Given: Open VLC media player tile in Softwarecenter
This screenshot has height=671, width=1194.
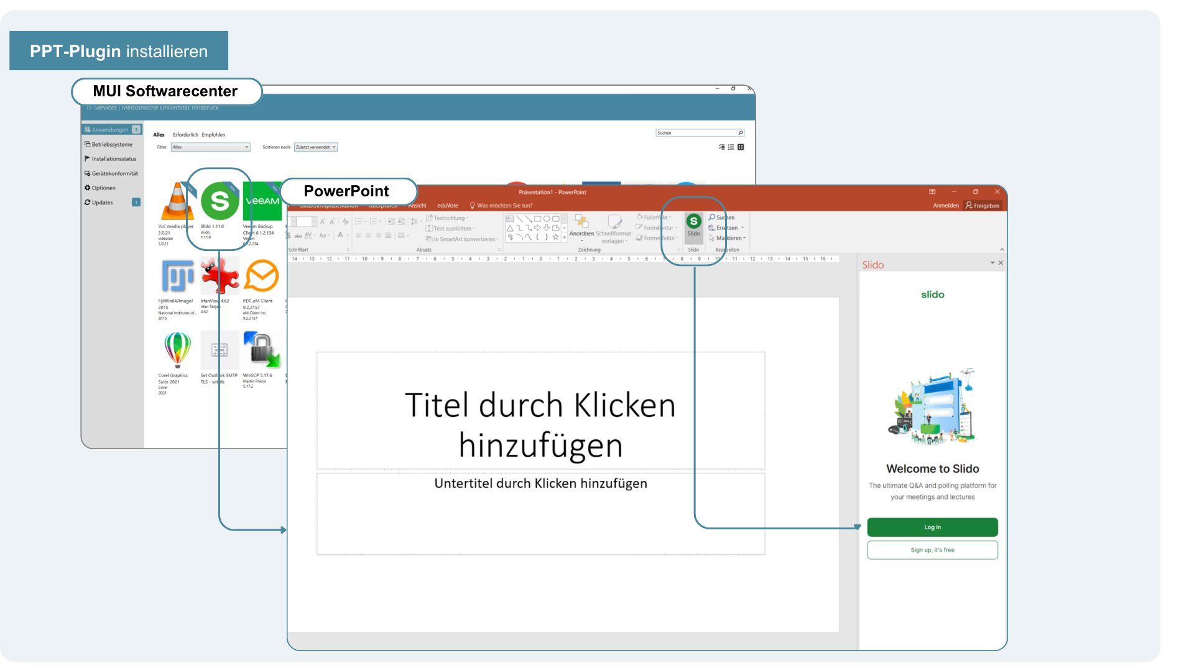Looking at the screenshot, I should 177,213.
